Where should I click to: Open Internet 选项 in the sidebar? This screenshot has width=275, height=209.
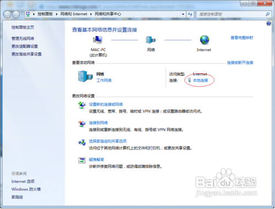tap(23, 182)
